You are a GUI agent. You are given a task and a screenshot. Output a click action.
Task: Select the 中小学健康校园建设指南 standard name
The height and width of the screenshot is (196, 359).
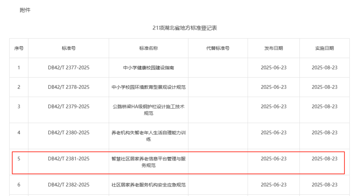point(148,68)
